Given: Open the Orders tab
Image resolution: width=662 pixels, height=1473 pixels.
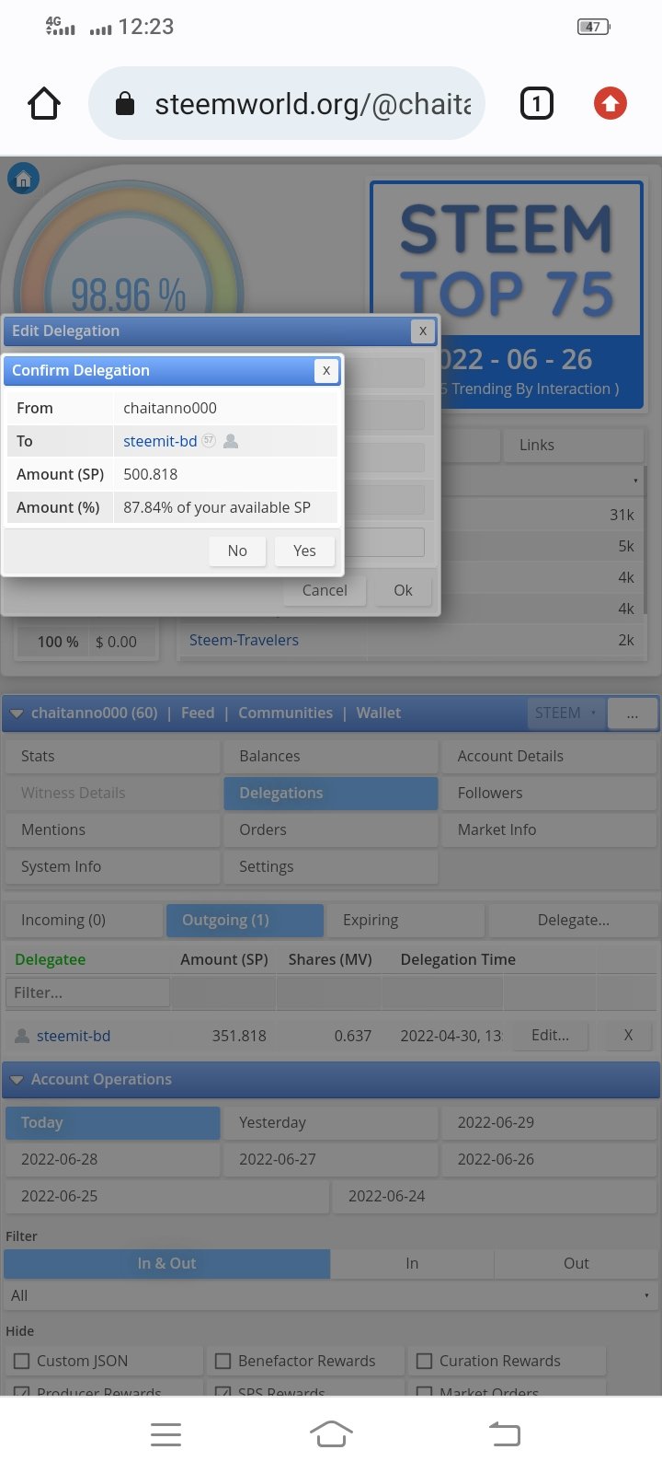Looking at the screenshot, I should [x=330, y=829].
